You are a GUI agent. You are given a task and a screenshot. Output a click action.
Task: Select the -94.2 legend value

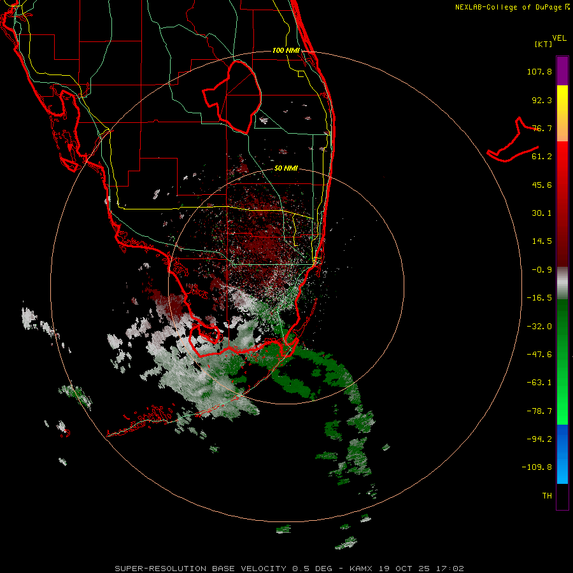click(x=539, y=439)
